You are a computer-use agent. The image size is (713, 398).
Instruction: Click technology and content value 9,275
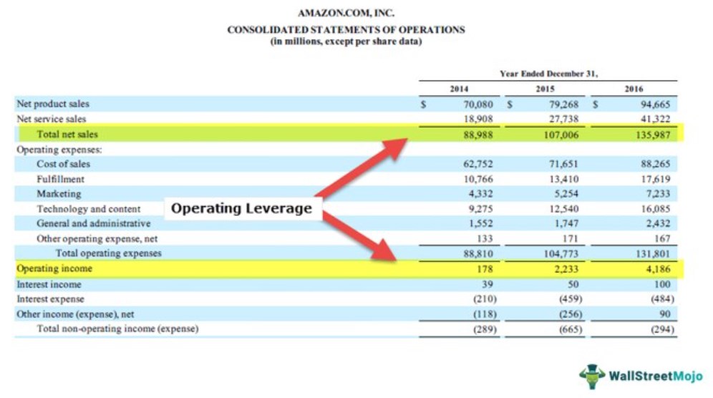pyautogui.click(x=480, y=209)
